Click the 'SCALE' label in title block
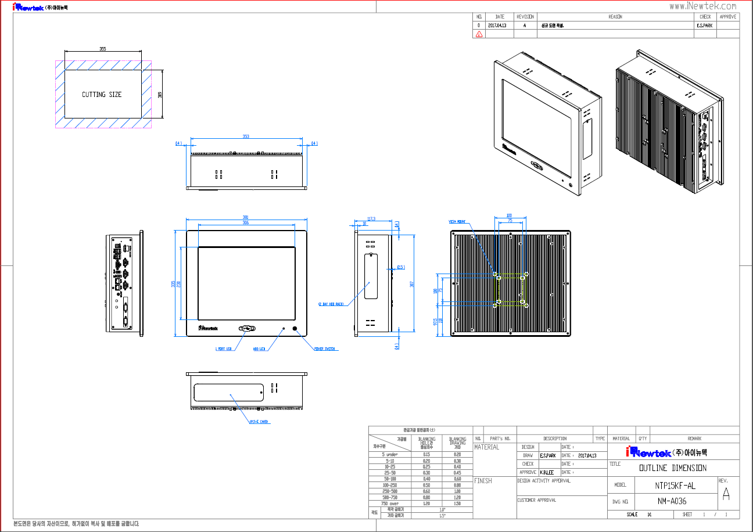Image resolution: width=753 pixels, height=532 pixels. [x=632, y=515]
